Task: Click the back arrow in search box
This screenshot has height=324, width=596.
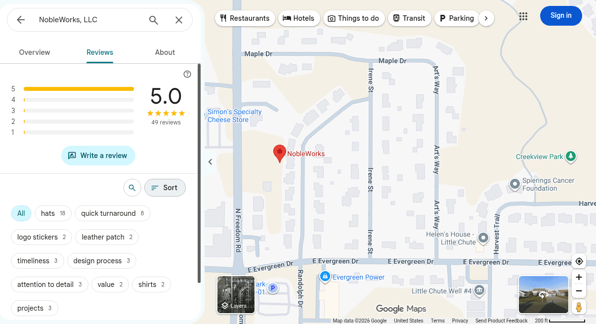Action: (21, 20)
